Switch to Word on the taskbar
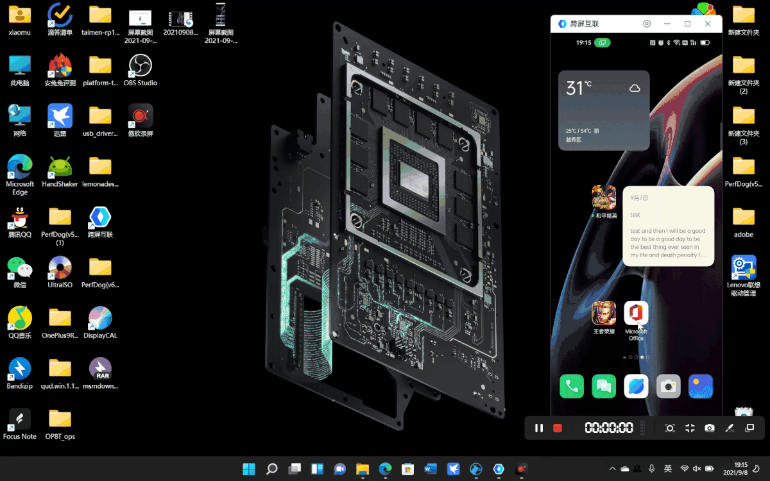Viewport: 770px width, 481px height. point(430,469)
